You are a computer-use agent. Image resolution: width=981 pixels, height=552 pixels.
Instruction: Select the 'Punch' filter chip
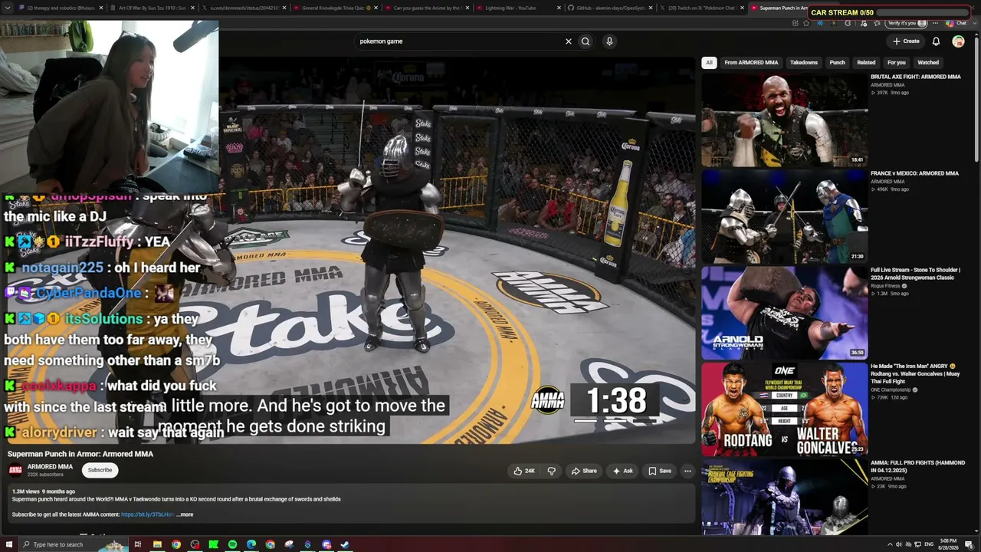[x=837, y=63]
